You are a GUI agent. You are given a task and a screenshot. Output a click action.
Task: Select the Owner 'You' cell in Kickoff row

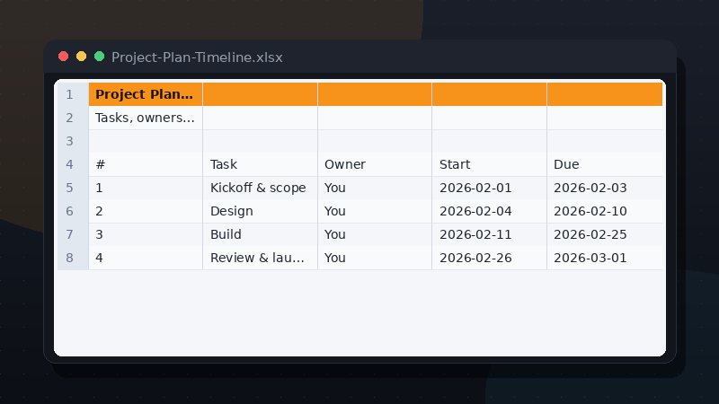point(375,188)
